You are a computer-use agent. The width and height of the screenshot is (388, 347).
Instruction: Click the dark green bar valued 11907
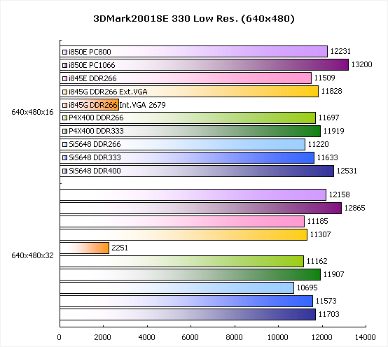pyautogui.click(x=190, y=274)
